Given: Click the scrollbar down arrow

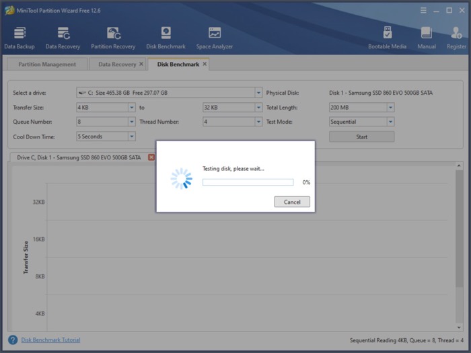Looking at the screenshot, I should pos(459,327).
